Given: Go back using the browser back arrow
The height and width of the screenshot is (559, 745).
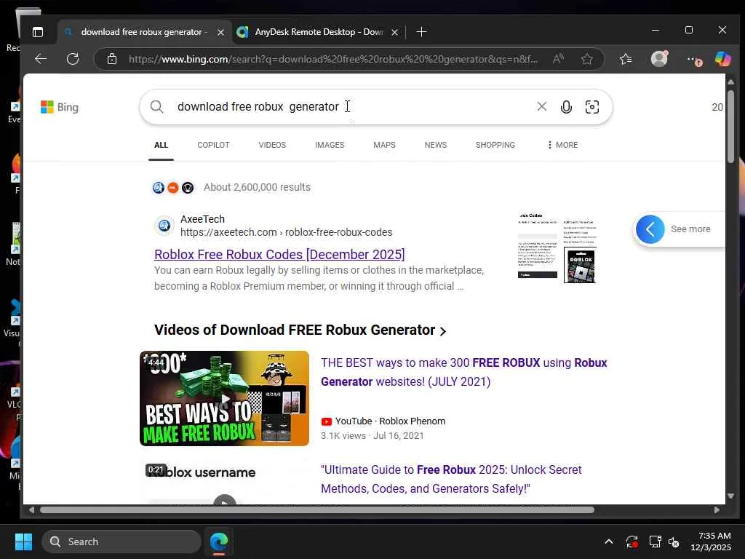Looking at the screenshot, I should 41,59.
